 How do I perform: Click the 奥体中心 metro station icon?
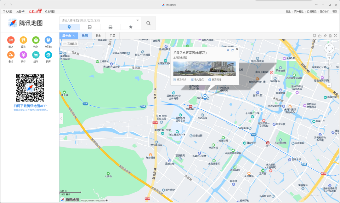190,106
